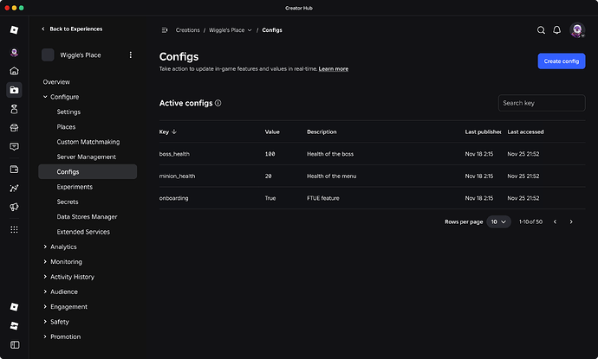
Task: Collapse the Configure section
Action: pyautogui.click(x=45, y=97)
